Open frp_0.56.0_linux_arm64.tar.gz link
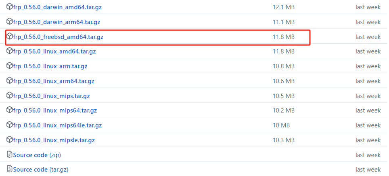Screen dimensions: 389x176 [x=54, y=81]
